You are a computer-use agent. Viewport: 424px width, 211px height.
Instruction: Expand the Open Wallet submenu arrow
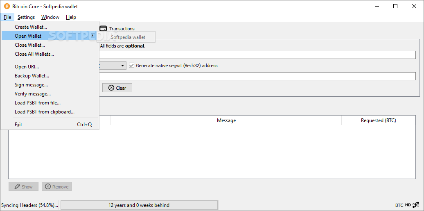click(92, 36)
